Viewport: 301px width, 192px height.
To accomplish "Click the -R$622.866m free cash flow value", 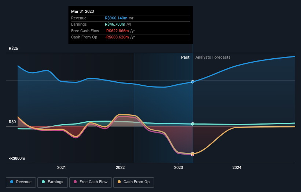I will 117,31.
